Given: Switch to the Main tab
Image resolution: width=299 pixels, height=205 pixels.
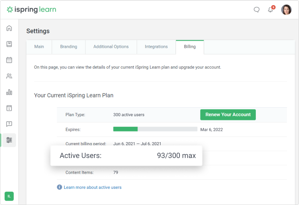Looking at the screenshot, I should 39,47.
